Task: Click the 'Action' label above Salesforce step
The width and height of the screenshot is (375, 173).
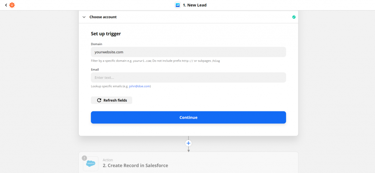Action: [x=108, y=160]
